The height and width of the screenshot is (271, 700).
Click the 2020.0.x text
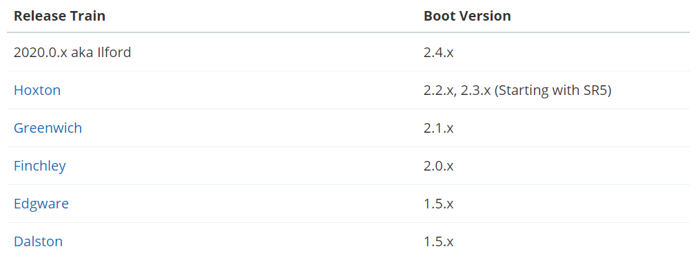[40, 52]
